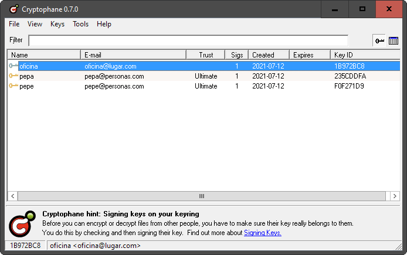Open the Signing Keys link
This screenshot has height=255, width=407.
coord(262,233)
